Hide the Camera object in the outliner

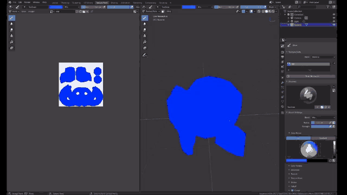pos(334,18)
